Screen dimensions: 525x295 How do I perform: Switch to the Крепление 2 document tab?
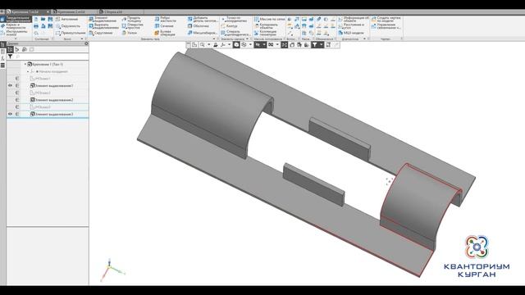pyautogui.click(x=71, y=11)
